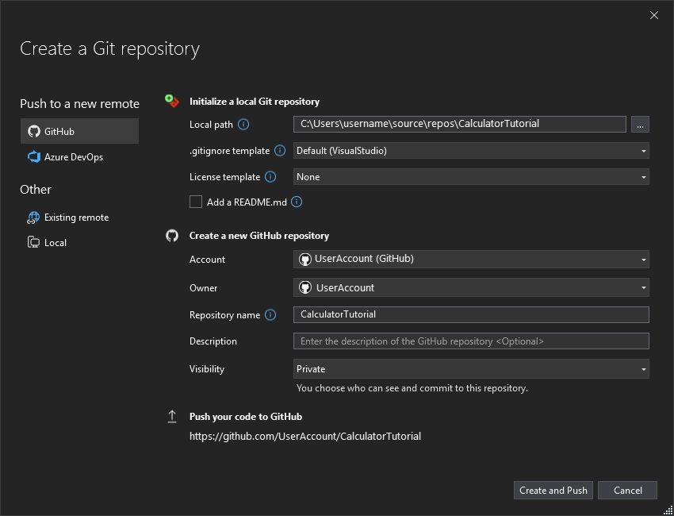Open info tooltip next to Add a README.md
The width and height of the screenshot is (674, 516).
point(297,202)
